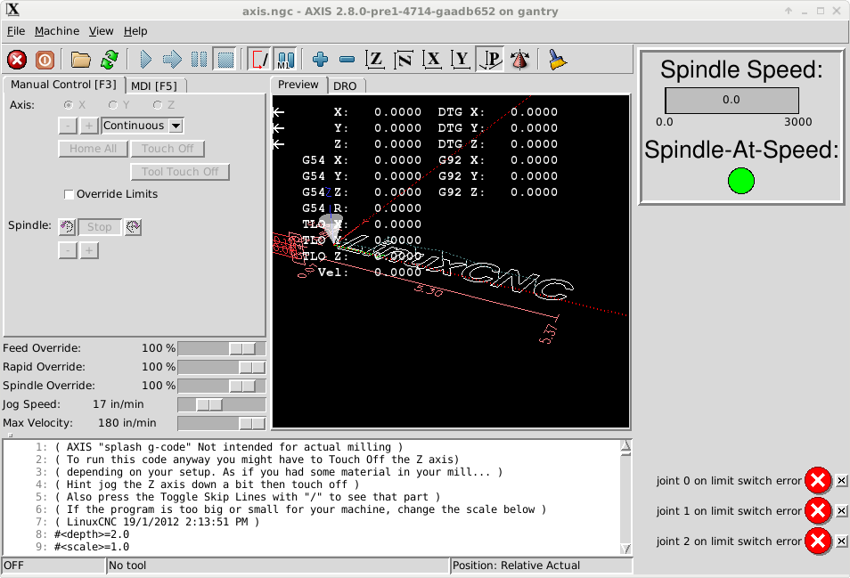
Task: Click the Home All button
Action: tap(93, 149)
